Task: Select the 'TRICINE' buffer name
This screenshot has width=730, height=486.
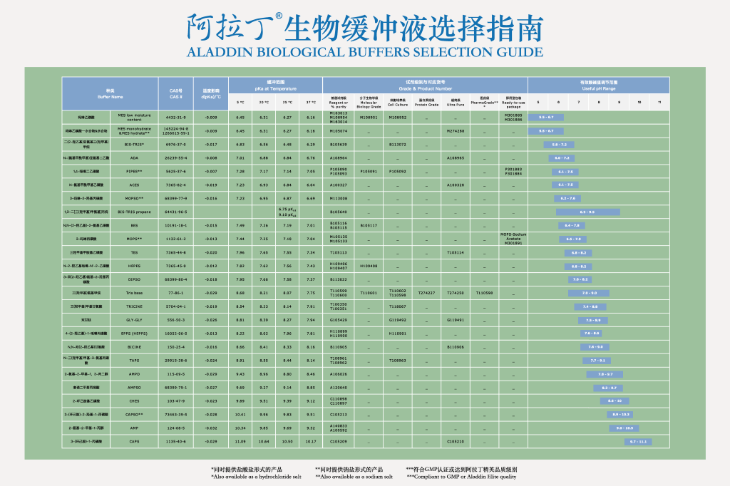Action: click(x=134, y=306)
